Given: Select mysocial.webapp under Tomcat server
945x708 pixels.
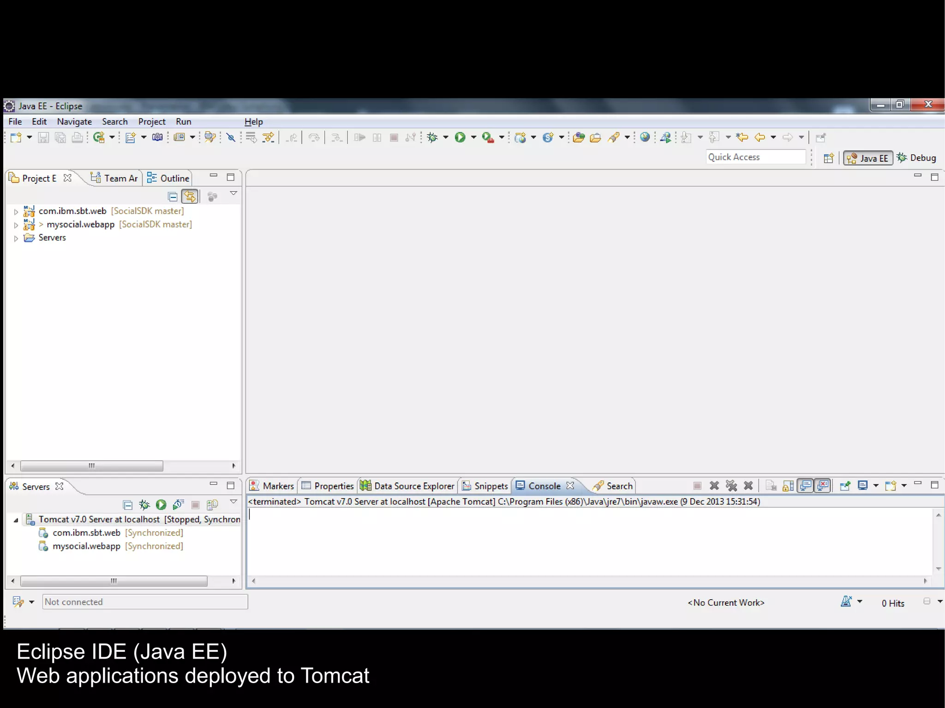Looking at the screenshot, I should tap(110, 546).
